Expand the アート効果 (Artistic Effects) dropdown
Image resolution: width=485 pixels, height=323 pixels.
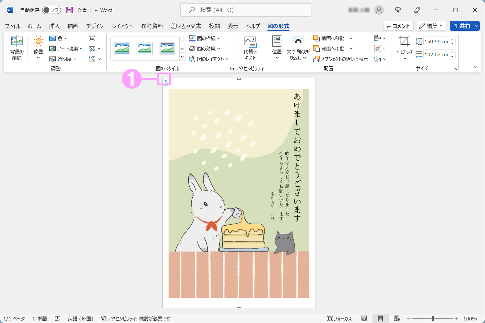[x=66, y=49]
